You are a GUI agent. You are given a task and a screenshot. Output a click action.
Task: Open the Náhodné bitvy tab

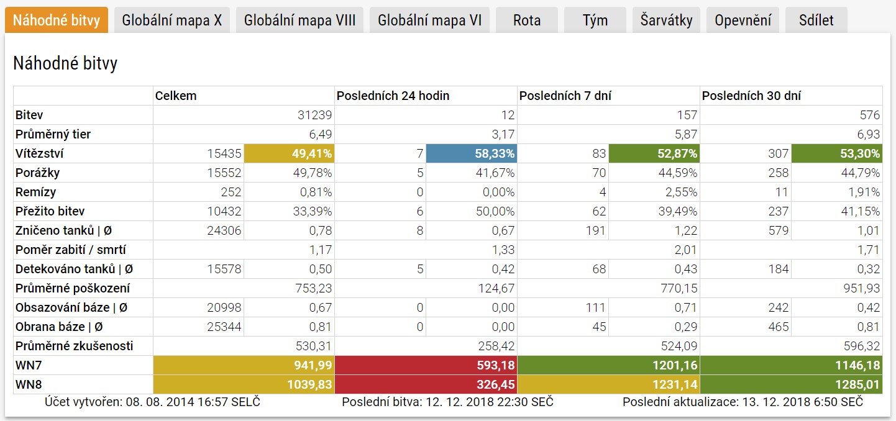[x=56, y=20]
